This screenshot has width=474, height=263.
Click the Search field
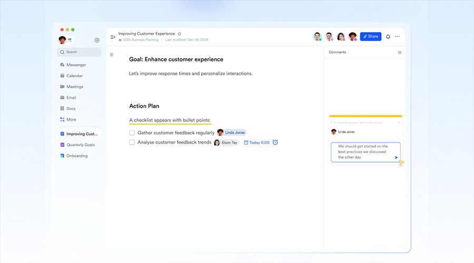point(79,52)
